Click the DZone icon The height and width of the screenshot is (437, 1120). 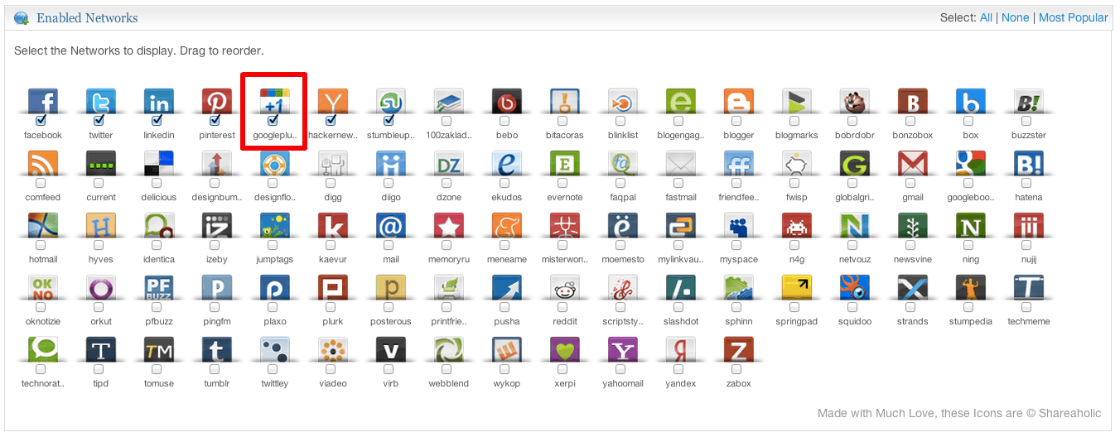click(449, 165)
